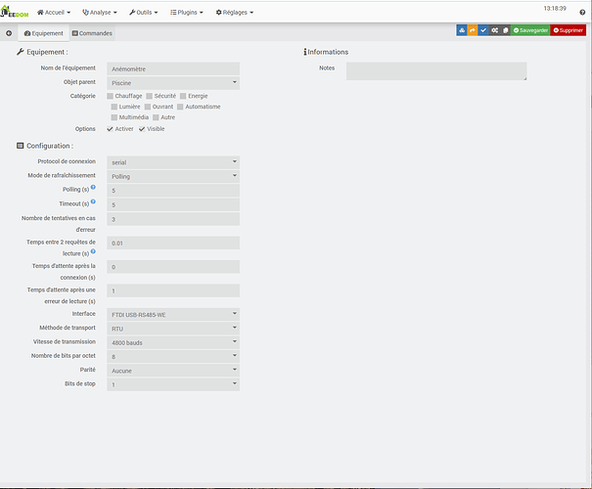
Task: Click the blue icon button in action toolbar
Action: 461,30
